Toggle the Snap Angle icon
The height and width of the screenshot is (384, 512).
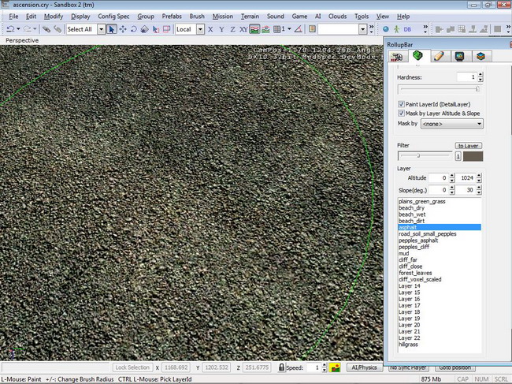(298, 29)
